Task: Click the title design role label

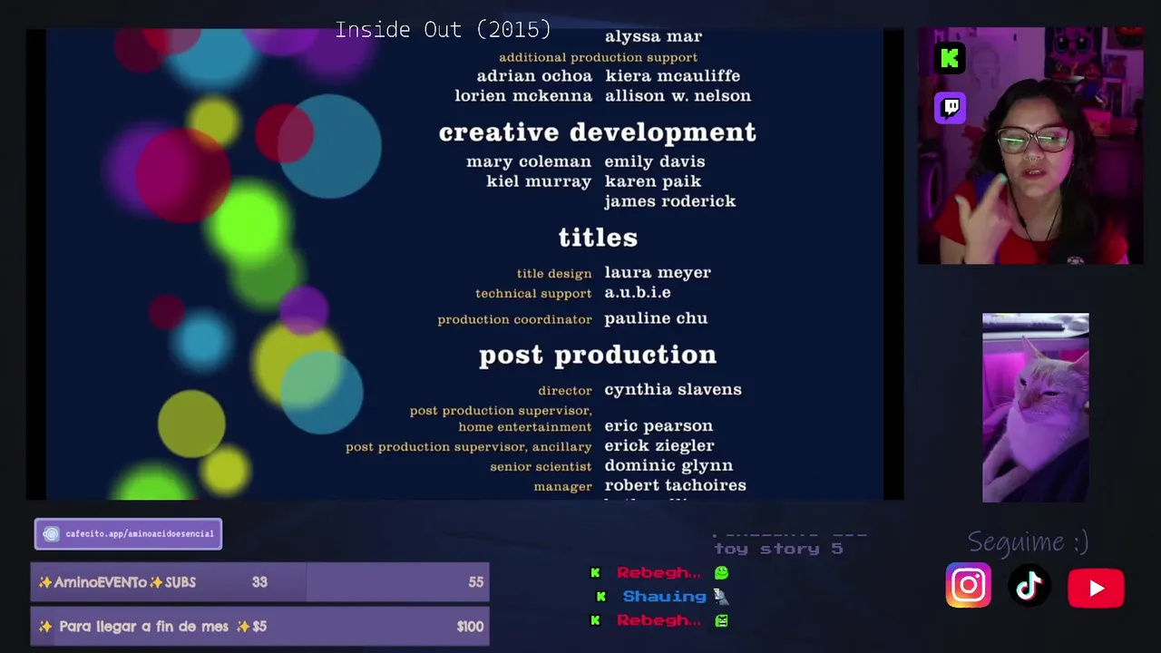Action: point(554,274)
